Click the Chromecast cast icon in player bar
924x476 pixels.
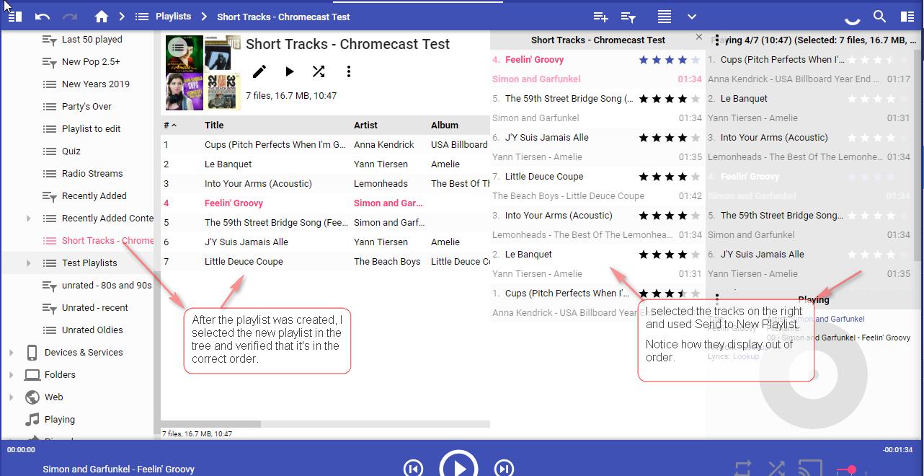tap(811, 468)
